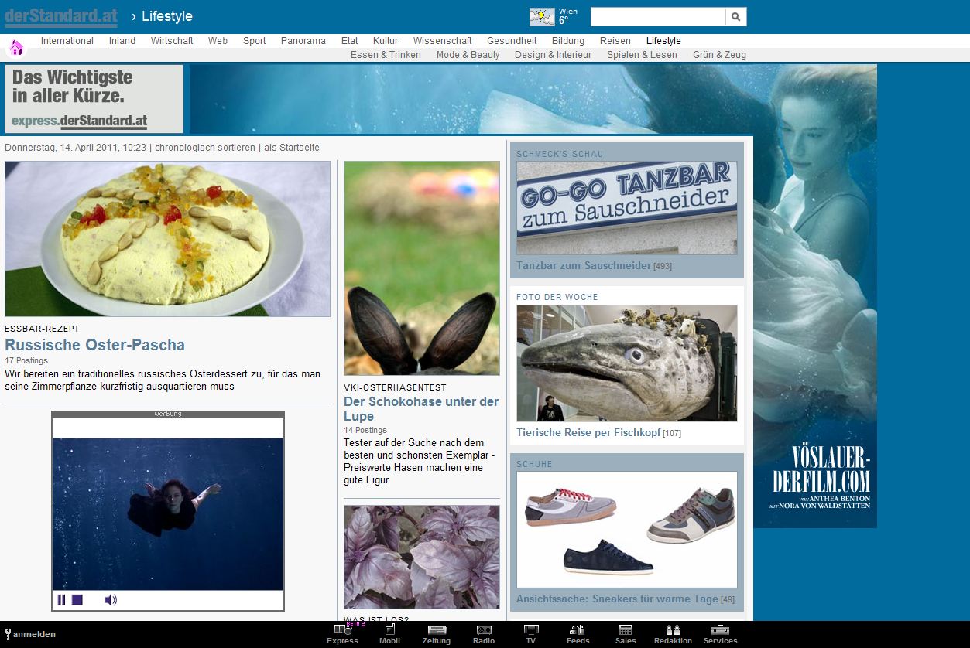This screenshot has height=648, width=970.
Task: Click the ESSBAR-REZEPT label
Action: point(42,329)
